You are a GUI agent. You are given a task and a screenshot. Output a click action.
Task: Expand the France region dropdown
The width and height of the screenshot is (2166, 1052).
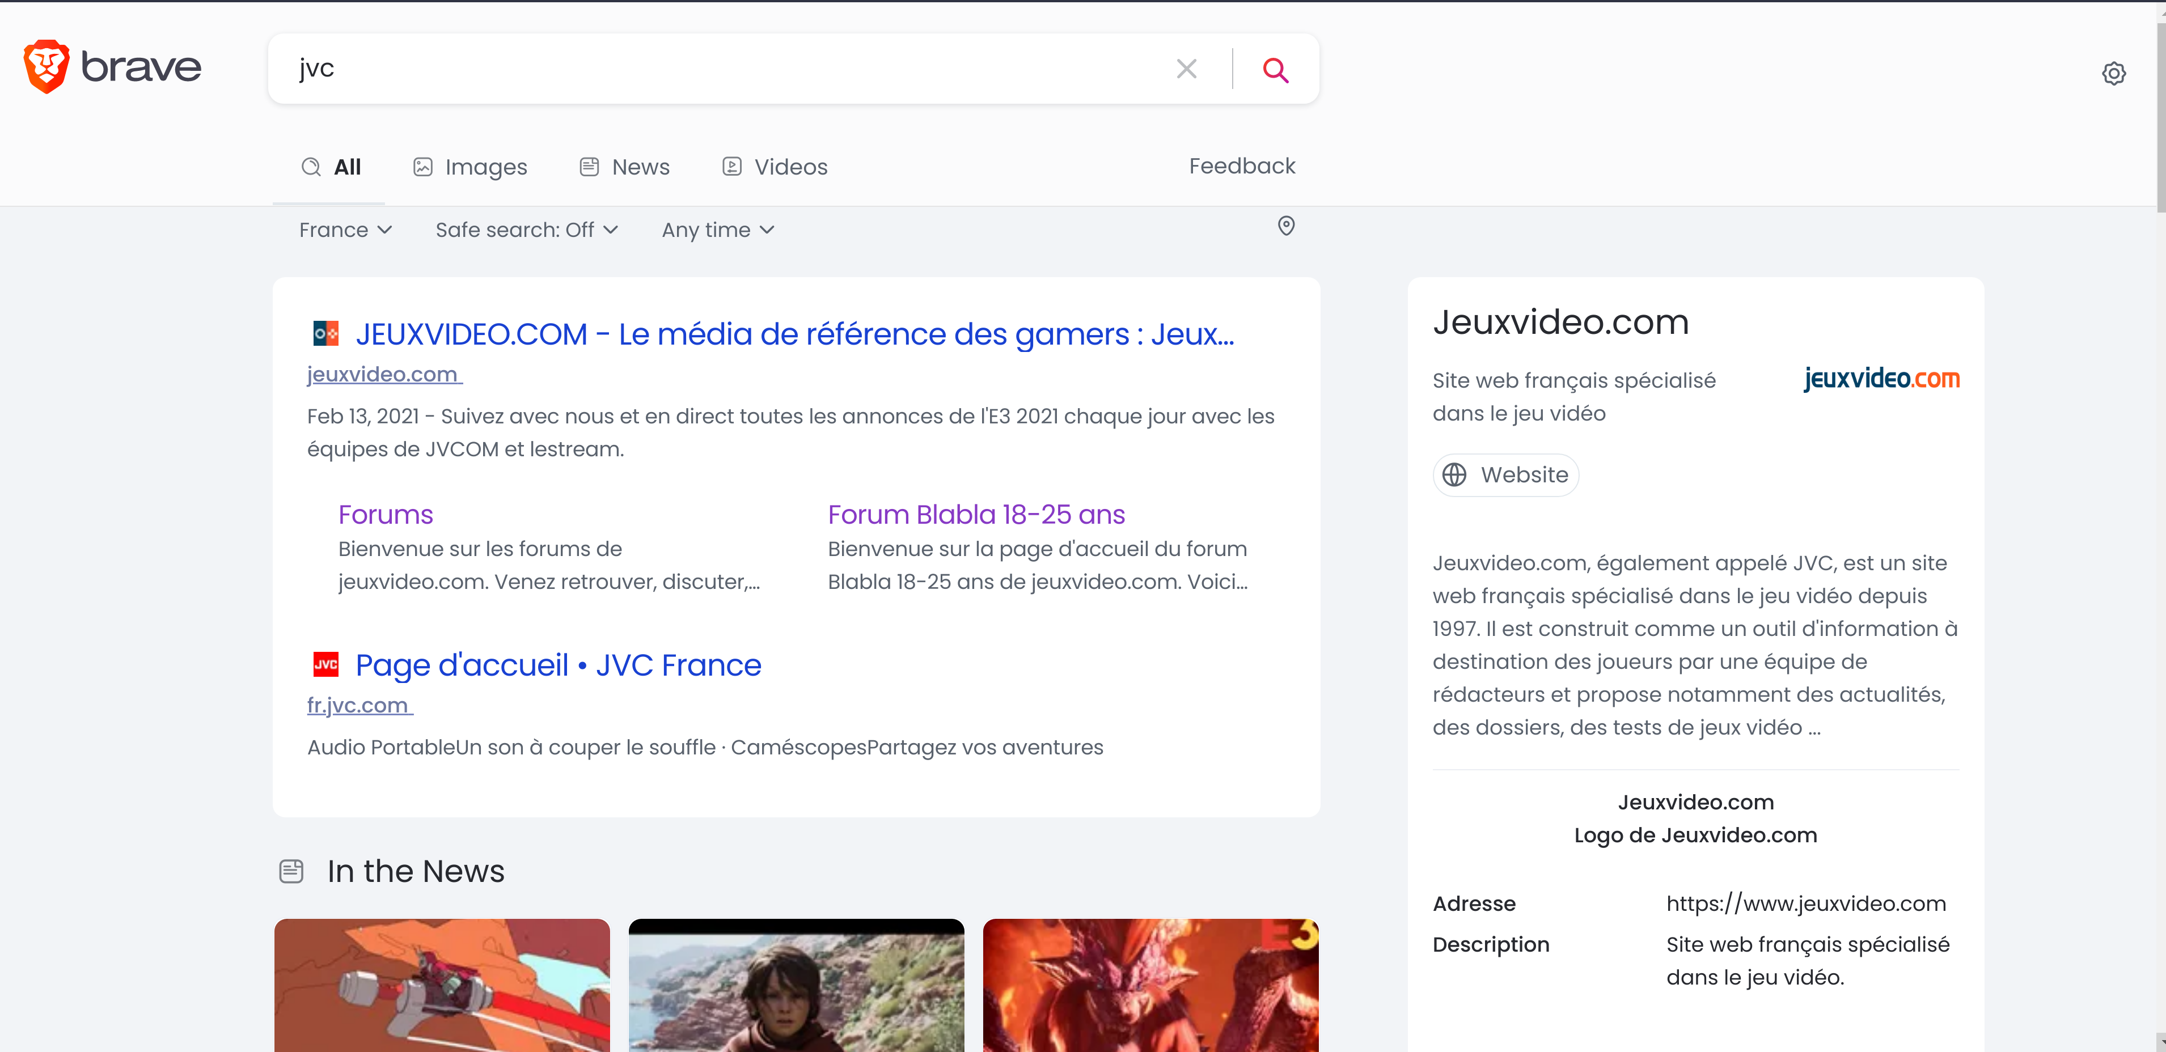[x=345, y=230]
